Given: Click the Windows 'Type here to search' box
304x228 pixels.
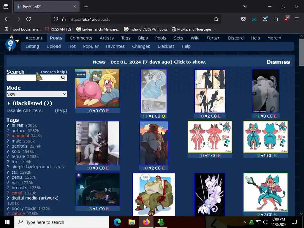Looking at the screenshot, I should click(62, 222).
